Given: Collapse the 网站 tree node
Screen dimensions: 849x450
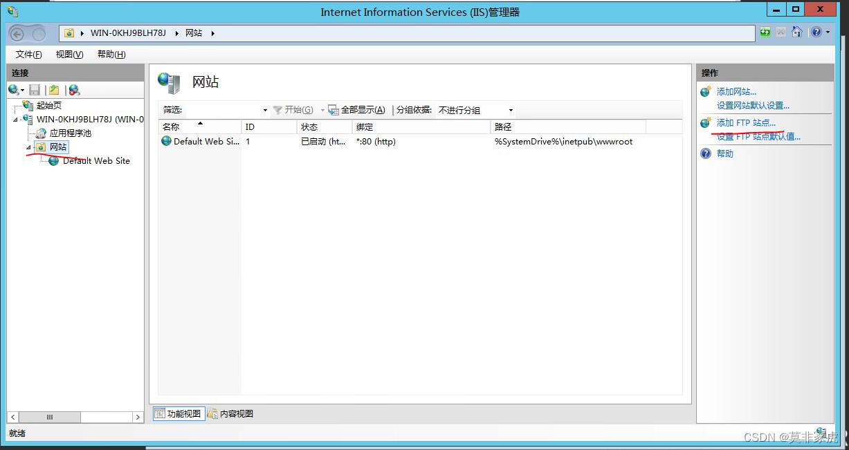Looking at the screenshot, I should tap(28, 147).
